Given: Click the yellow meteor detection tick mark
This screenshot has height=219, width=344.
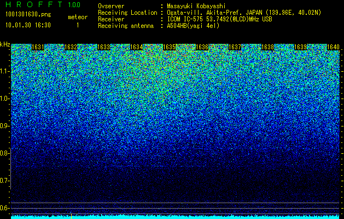Looking at the screenshot, I should pyautogui.click(x=71, y=216).
